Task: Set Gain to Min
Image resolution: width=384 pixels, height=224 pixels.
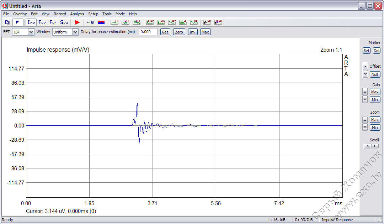Action: tap(375, 100)
